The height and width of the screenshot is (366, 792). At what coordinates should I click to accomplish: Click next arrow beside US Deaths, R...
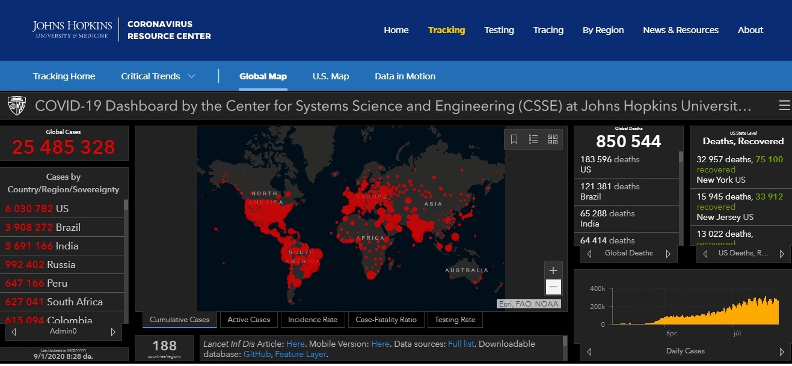[782, 254]
